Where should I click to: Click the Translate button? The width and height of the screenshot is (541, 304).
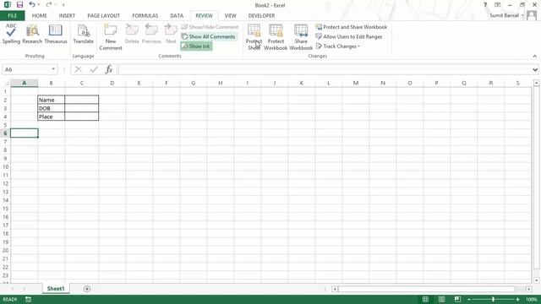(x=83, y=34)
